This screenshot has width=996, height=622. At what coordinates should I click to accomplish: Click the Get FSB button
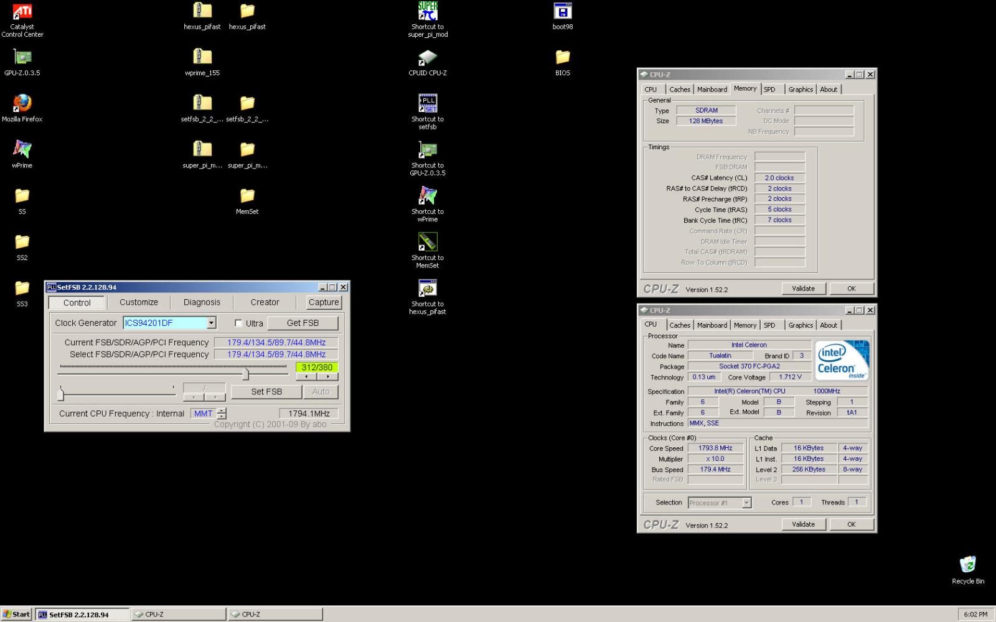coord(303,323)
